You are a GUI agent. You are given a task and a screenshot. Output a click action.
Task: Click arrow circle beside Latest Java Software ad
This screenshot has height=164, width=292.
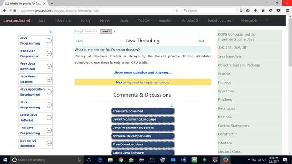pos(49,118)
